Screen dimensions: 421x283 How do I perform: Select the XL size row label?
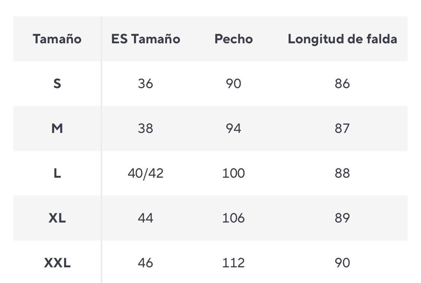tap(57, 218)
